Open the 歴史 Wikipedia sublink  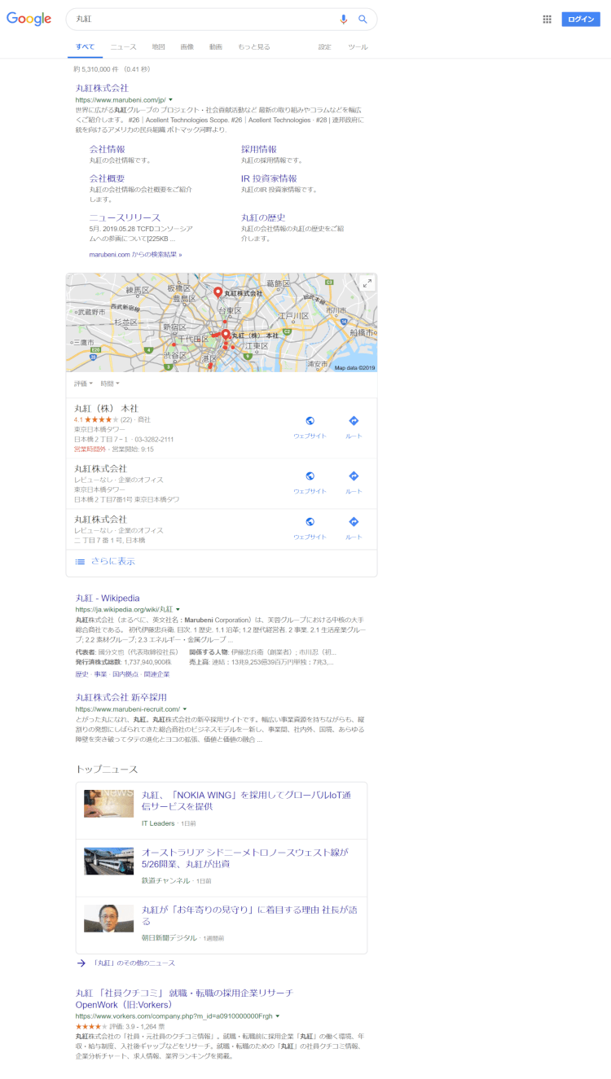[81, 674]
